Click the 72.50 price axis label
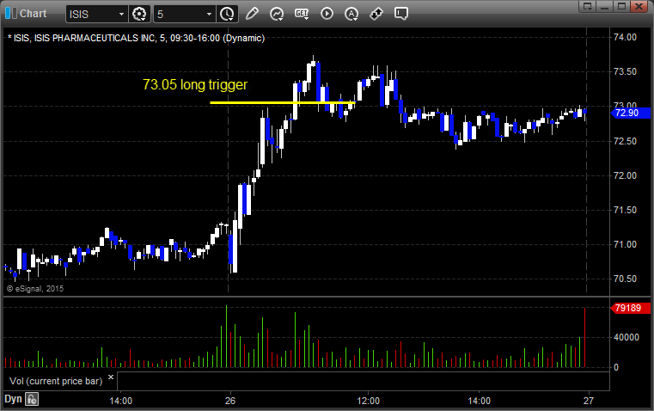Screen dimensions: 654x411 click(626, 141)
